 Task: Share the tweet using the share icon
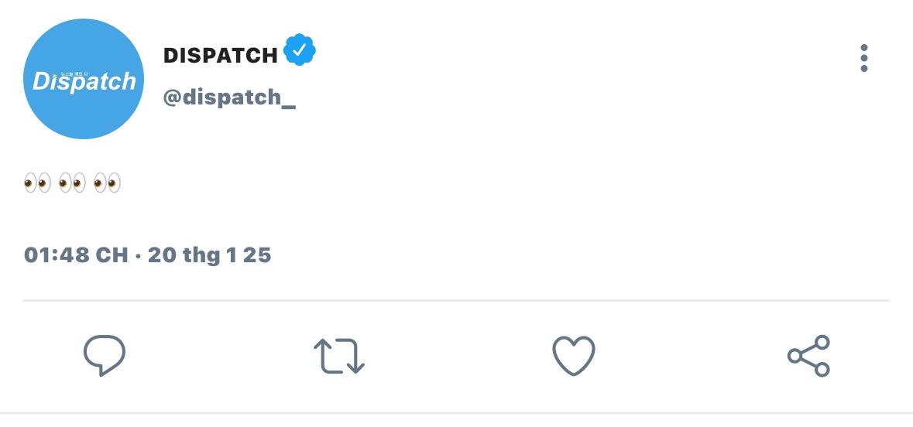808,355
